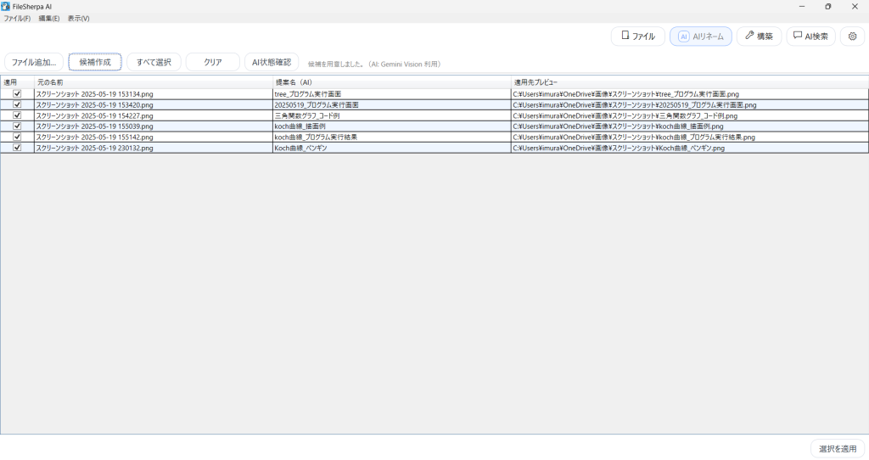Click the FileSherpa AI app icon in title bar
Viewport: 869px width, 460px height.
[6, 6]
